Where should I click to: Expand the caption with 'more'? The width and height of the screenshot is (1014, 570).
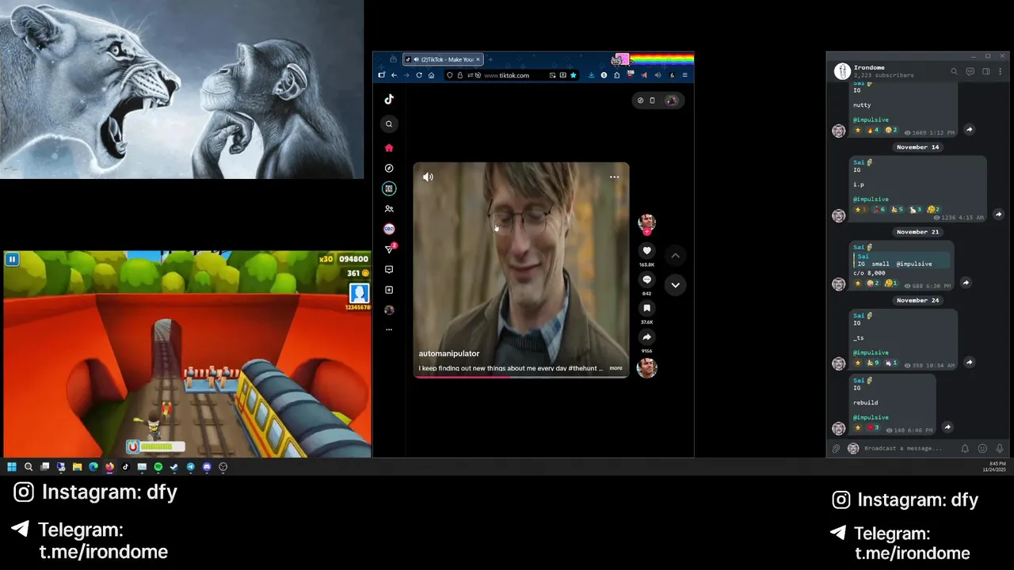tap(616, 368)
